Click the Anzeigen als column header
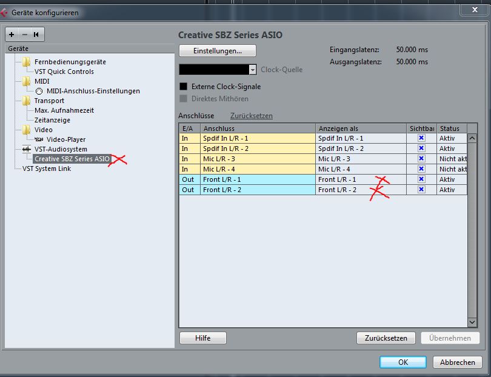The height and width of the screenshot is (377, 491). [x=361, y=128]
